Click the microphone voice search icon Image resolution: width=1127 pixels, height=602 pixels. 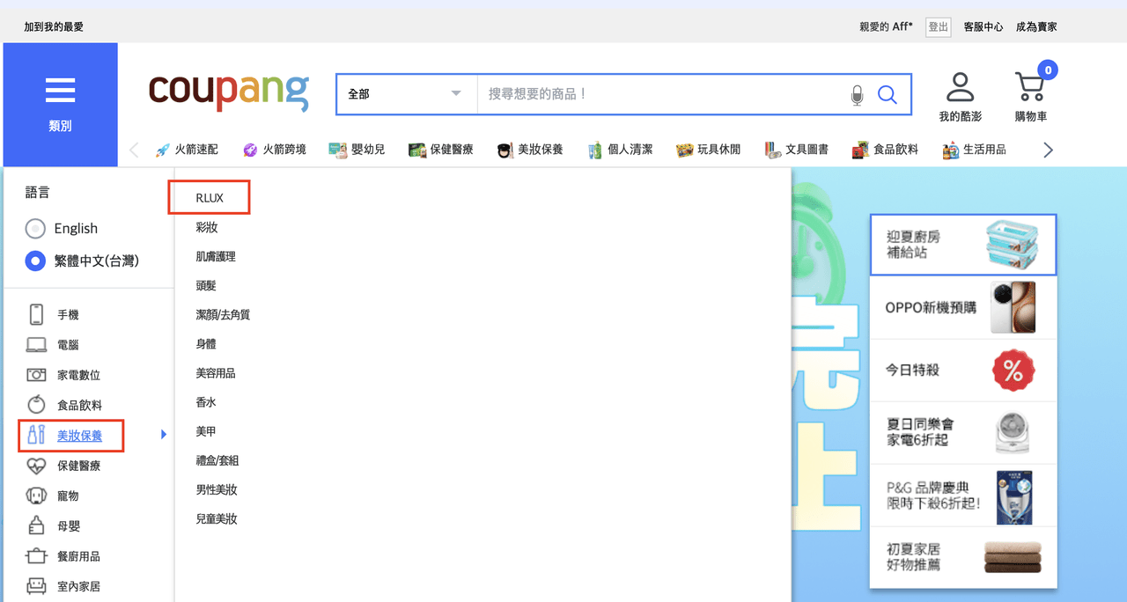click(857, 95)
